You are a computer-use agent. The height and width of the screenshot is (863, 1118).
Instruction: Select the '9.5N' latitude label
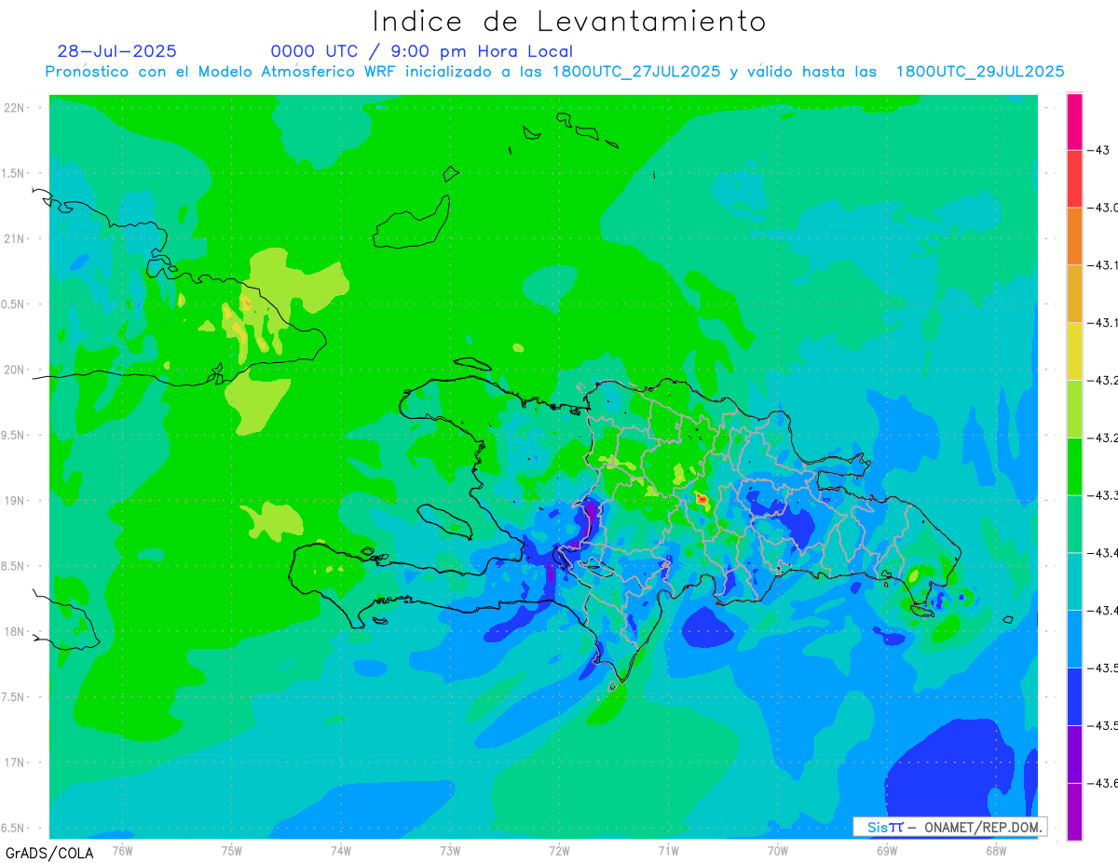click(14, 435)
